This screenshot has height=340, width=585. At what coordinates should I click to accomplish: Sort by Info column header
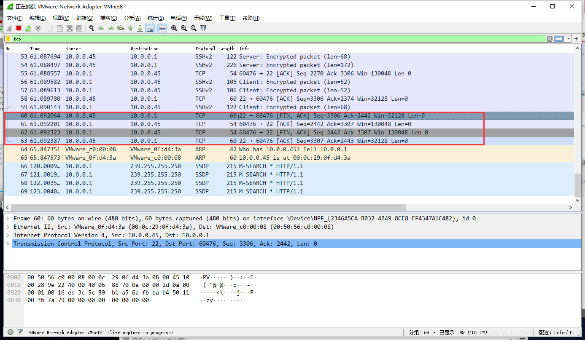pyautogui.click(x=406, y=48)
